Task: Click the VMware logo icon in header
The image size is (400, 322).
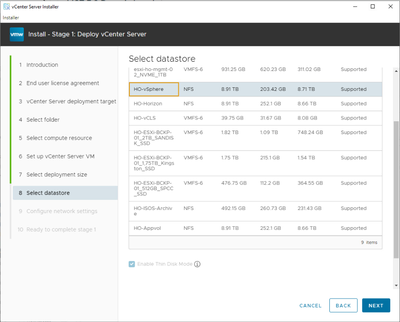Action: click(x=17, y=34)
